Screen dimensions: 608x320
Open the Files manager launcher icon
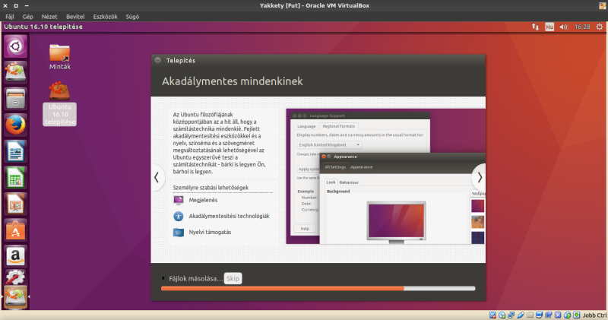click(16, 99)
